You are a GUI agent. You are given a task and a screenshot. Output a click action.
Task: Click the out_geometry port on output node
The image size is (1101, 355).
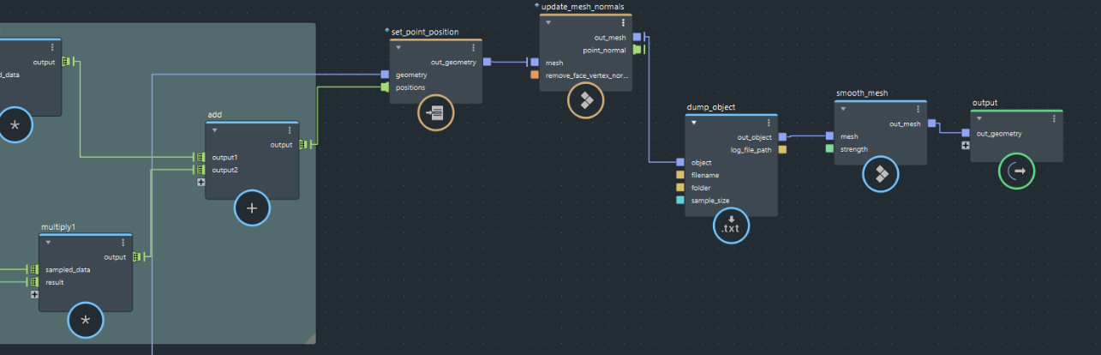click(x=966, y=133)
